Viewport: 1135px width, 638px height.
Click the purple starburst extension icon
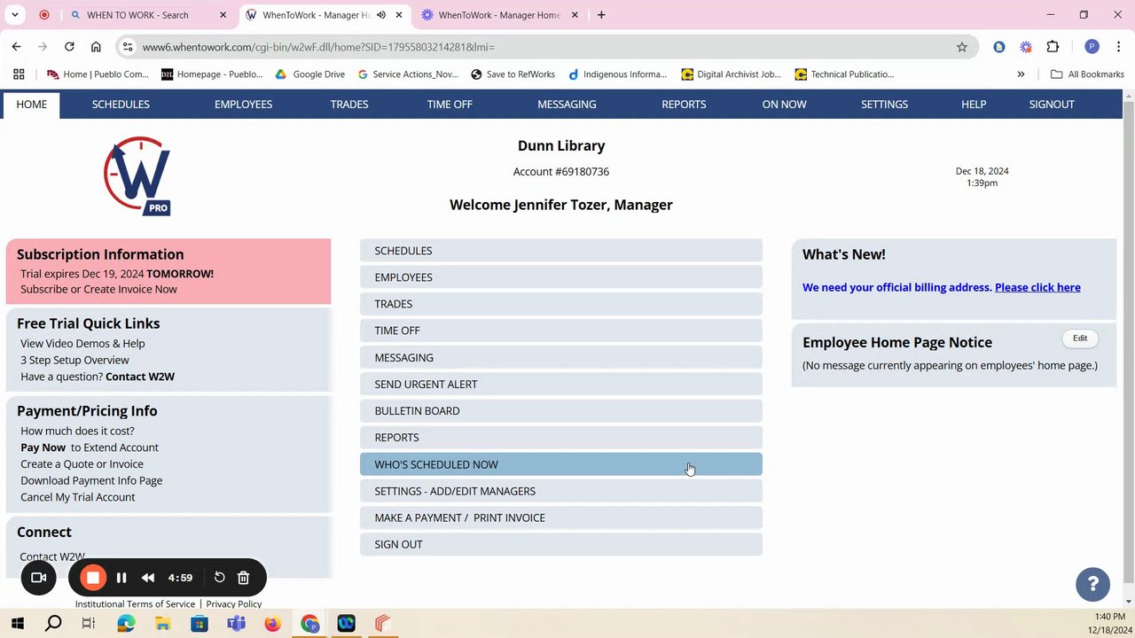pyautogui.click(x=1026, y=47)
